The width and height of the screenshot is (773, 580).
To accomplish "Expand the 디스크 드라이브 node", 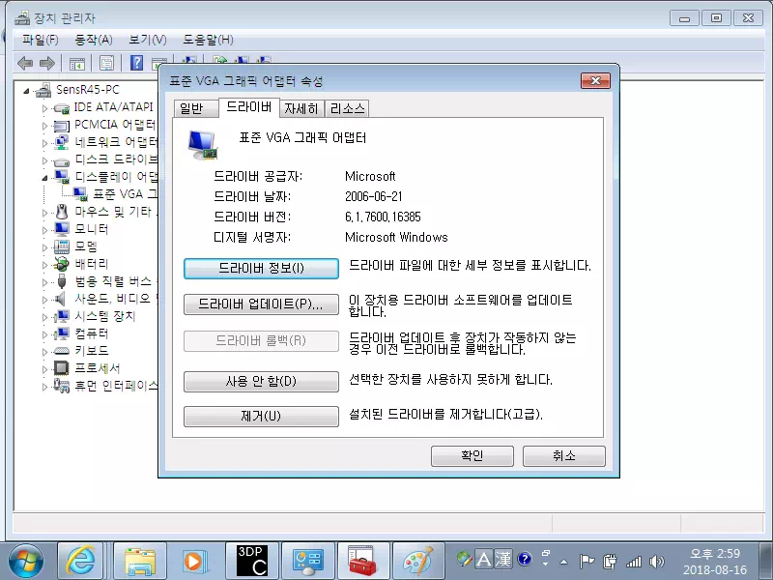I will (x=44, y=160).
